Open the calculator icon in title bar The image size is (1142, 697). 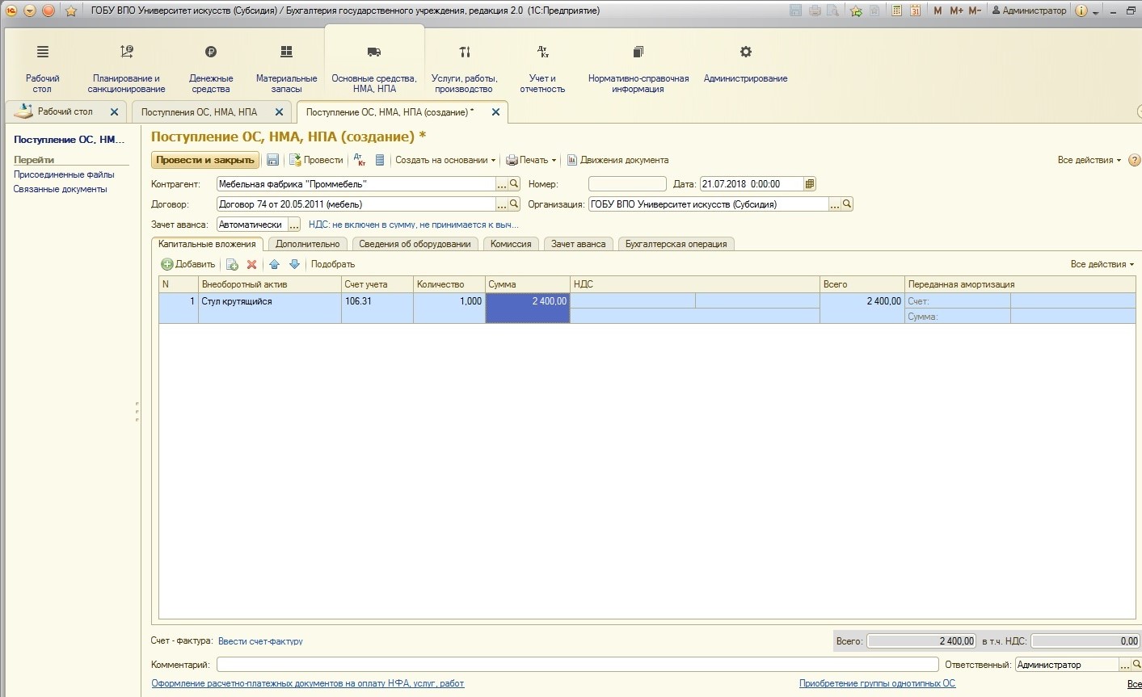pos(896,10)
